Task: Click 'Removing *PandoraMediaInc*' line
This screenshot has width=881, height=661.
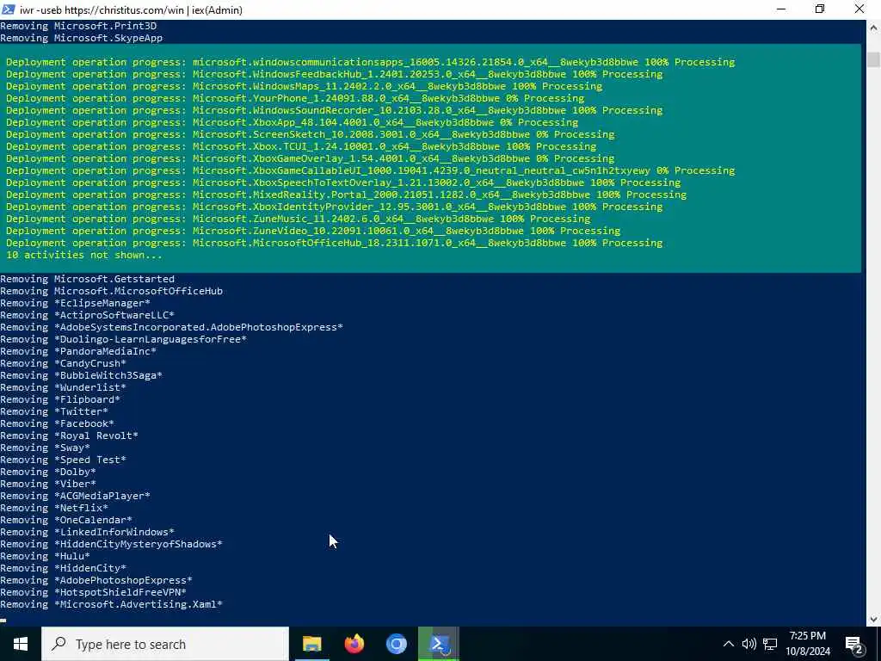Action: (78, 351)
